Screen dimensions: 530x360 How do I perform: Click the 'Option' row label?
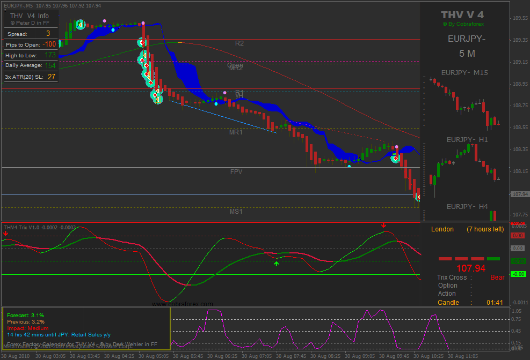pos(447,286)
